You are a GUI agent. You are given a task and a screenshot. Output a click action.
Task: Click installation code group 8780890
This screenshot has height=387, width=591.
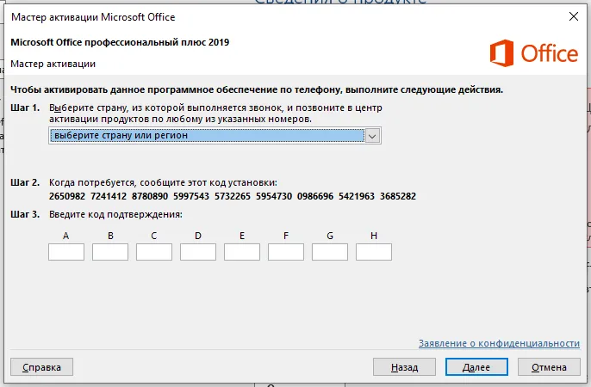[150, 196]
